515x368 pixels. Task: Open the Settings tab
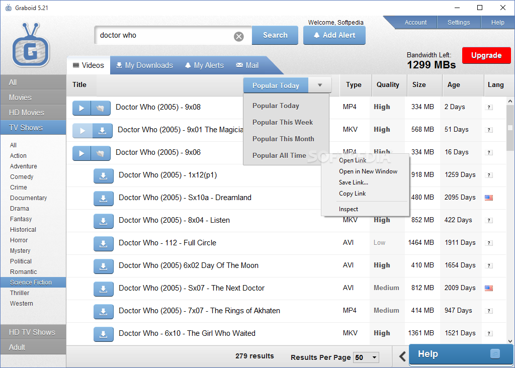459,22
